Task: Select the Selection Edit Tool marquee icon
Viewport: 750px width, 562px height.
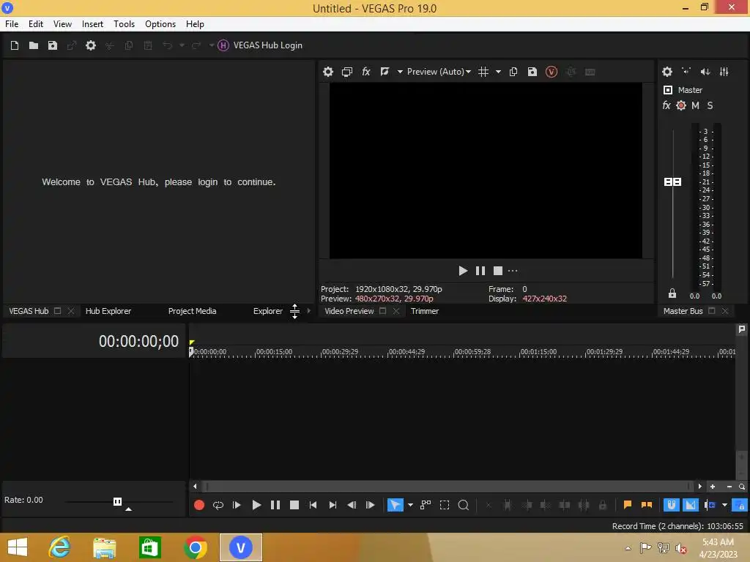Action: pos(445,505)
